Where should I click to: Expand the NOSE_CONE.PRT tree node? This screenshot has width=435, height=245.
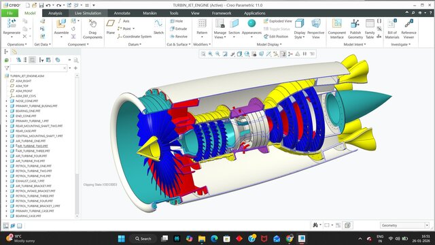coord(6,101)
